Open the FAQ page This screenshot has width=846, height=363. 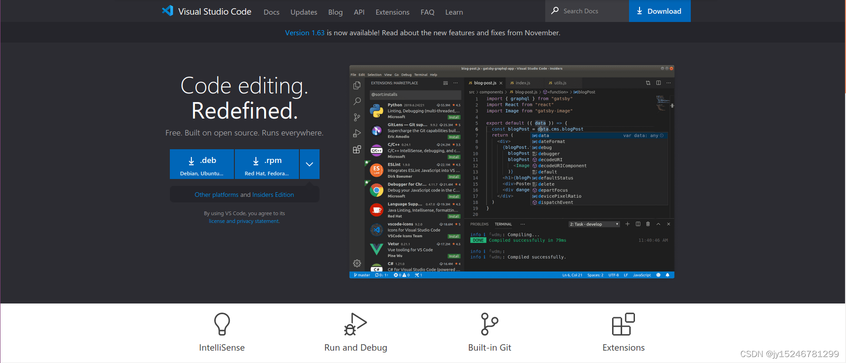pos(427,12)
